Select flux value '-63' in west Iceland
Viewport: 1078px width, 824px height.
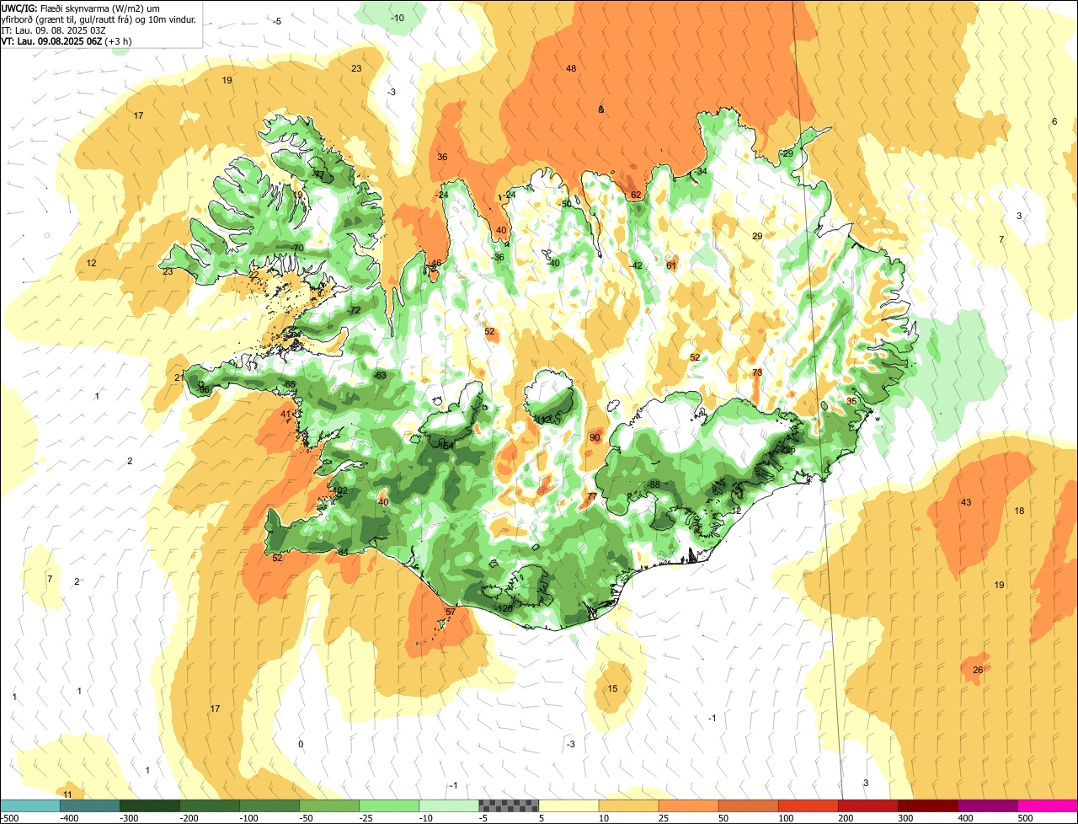(x=380, y=375)
